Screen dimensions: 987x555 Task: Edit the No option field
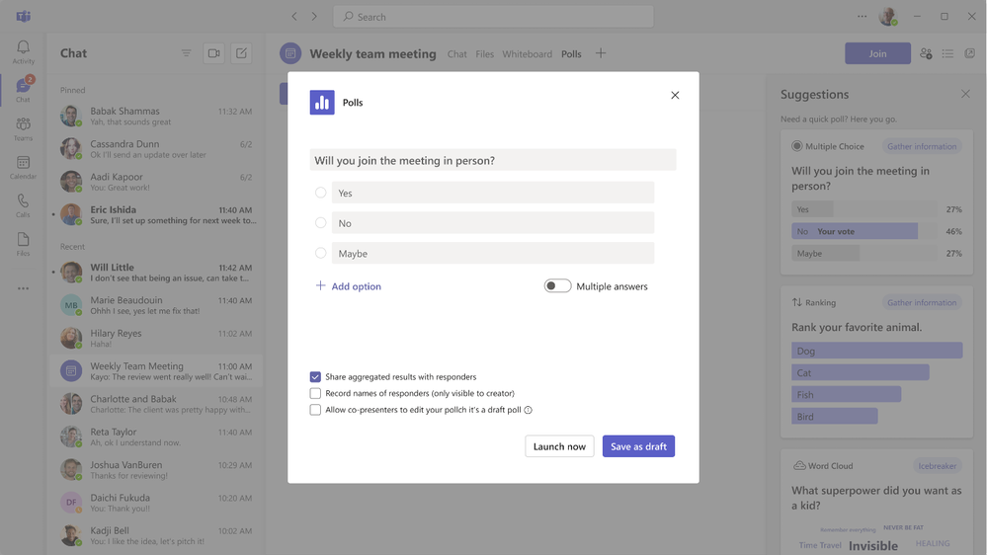coord(493,223)
